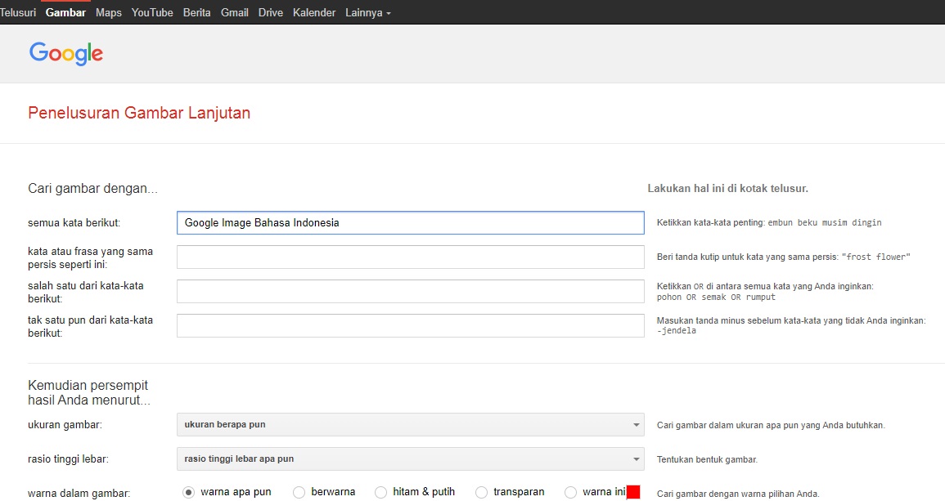945x501 pixels.
Task: Click the 'semua kata berikut' input field
Action: pos(411,223)
